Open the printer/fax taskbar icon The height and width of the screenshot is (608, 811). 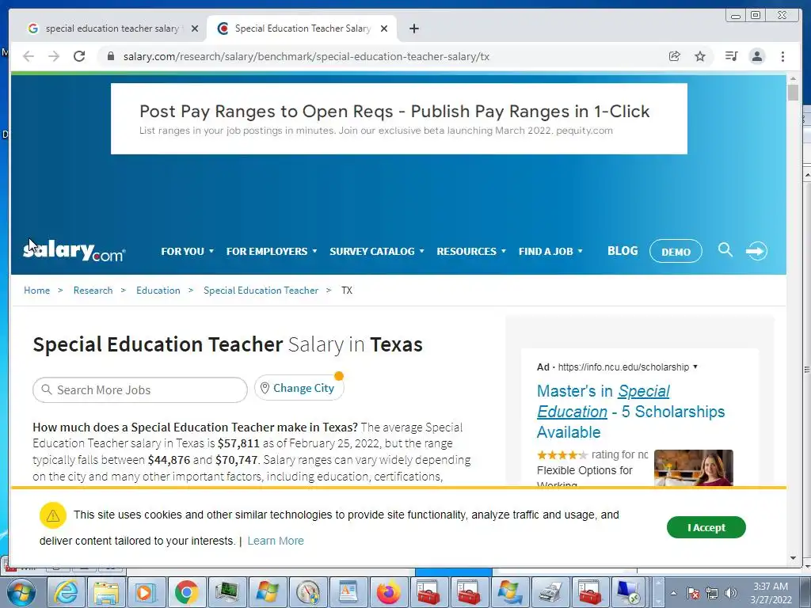tap(550, 592)
